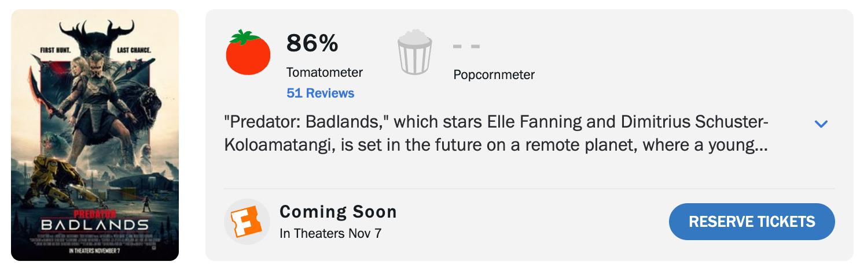Select the Tomatometer label
860x269 pixels.
click(324, 73)
